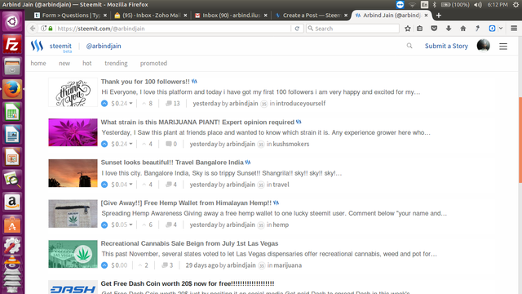522x294 pixels.
Task: Click the user avatar picture
Action: click(x=483, y=46)
